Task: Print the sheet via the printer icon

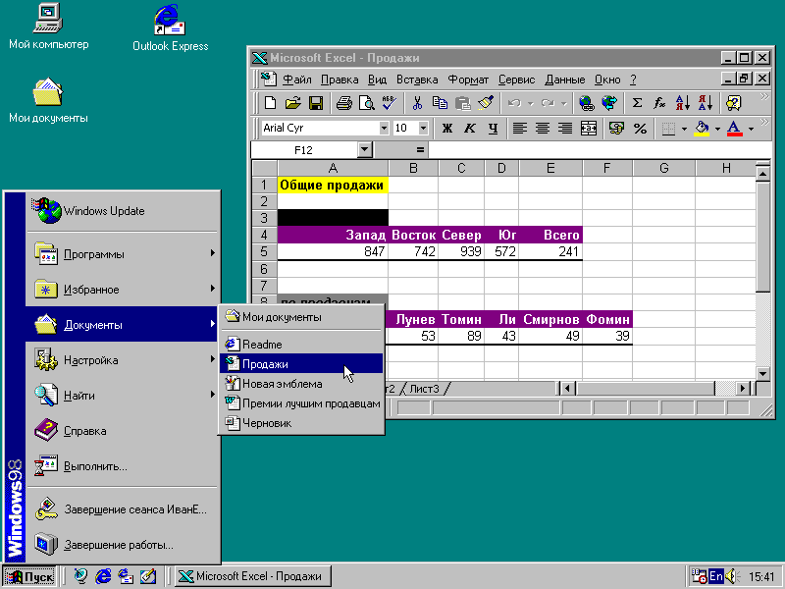Action: 344,103
